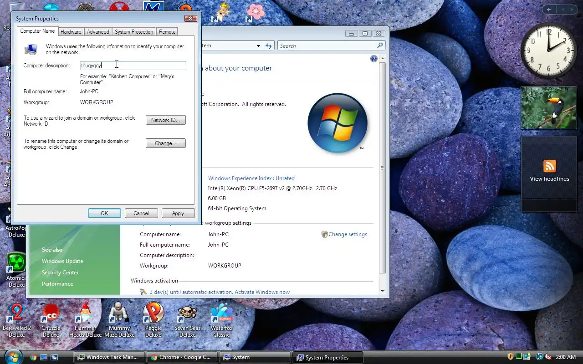583x364 pixels.
Task: Click the Search box in System window
Action: 327,45
